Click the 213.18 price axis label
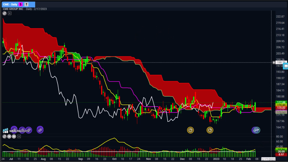Screen dimensions: 288x162 (280, 35)
